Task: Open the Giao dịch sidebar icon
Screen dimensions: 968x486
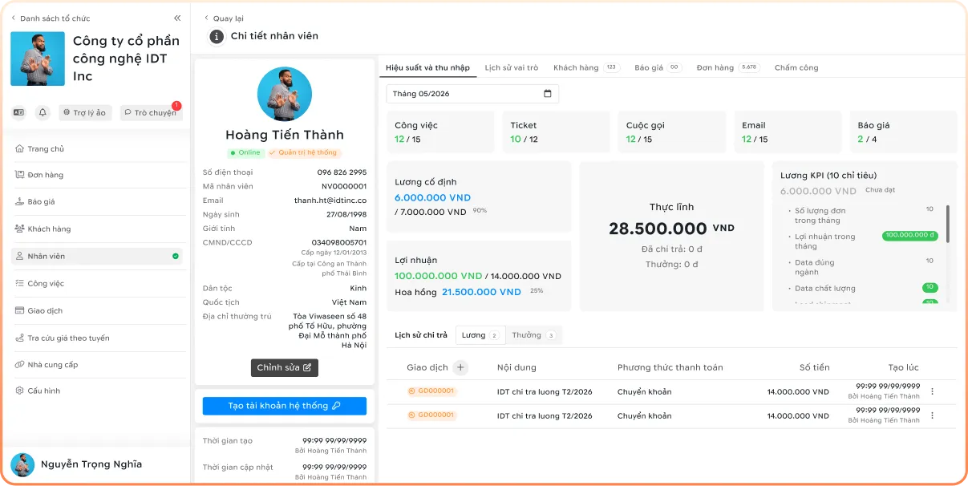Action: click(19, 311)
